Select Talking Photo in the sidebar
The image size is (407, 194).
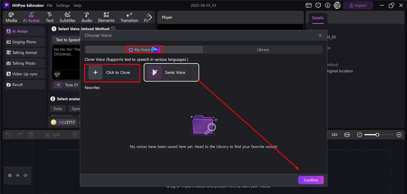pos(25,63)
